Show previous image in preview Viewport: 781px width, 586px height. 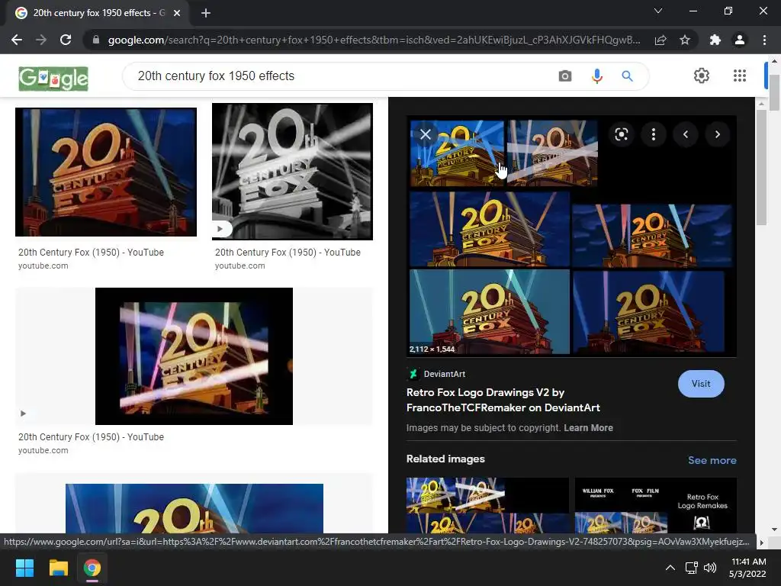pyautogui.click(x=686, y=134)
